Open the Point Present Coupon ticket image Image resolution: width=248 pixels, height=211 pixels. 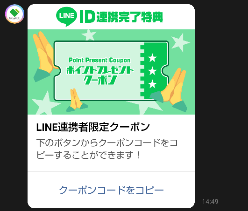click(x=111, y=72)
